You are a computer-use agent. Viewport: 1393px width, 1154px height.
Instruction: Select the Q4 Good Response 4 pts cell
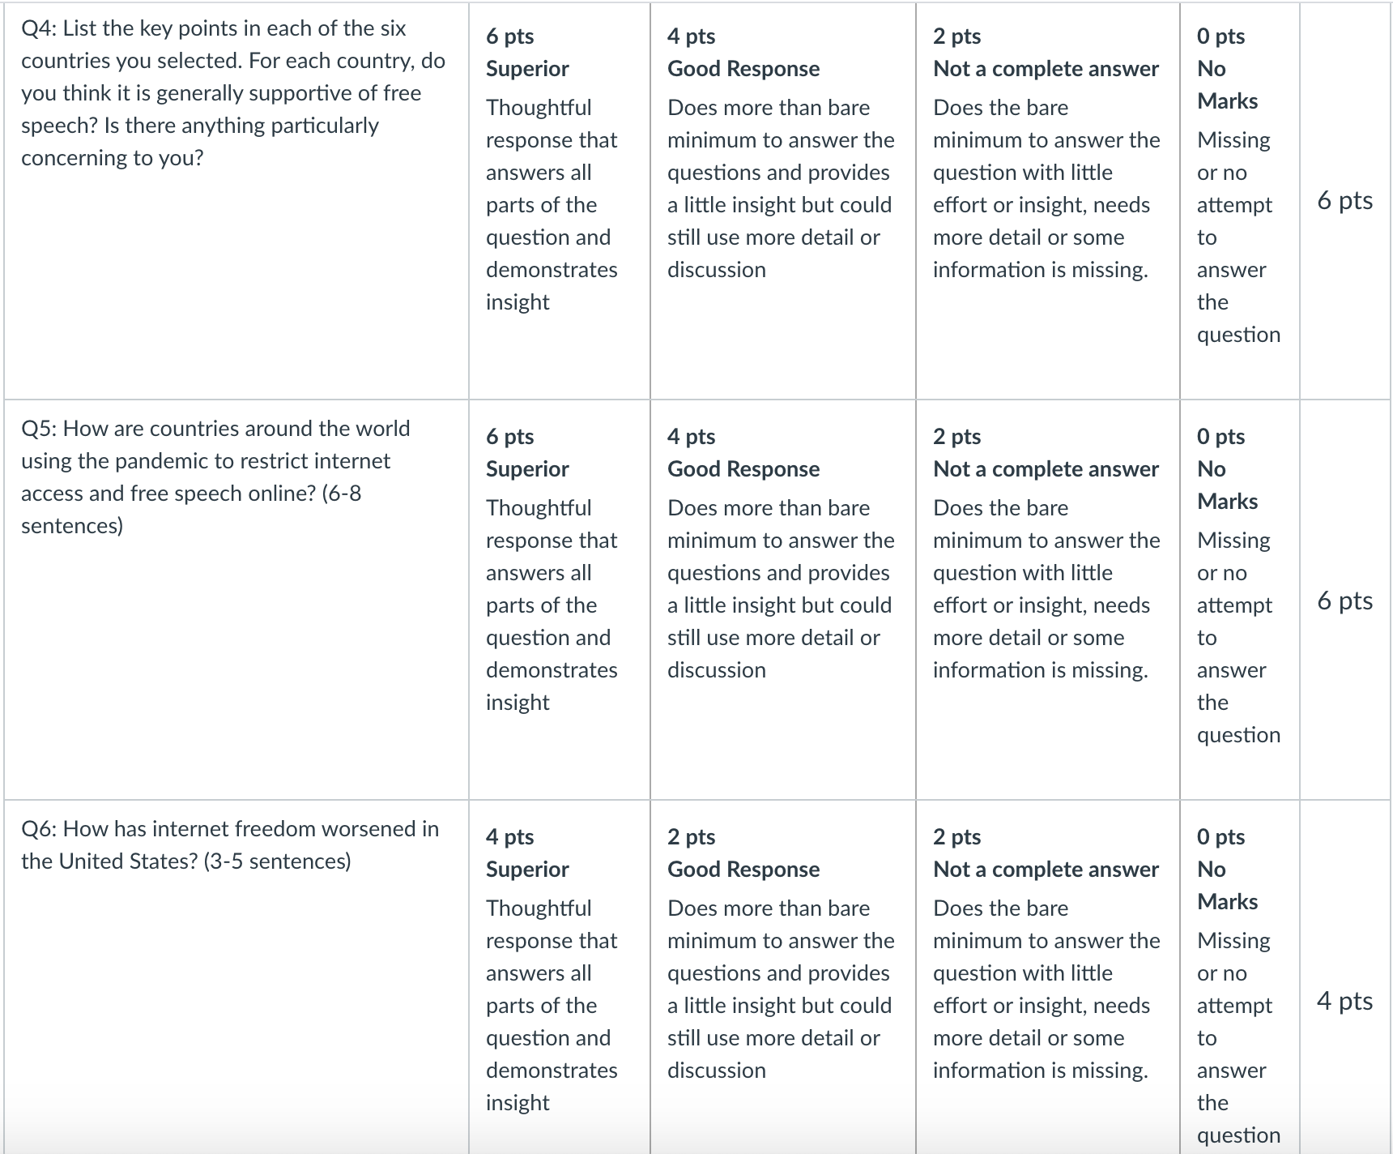782,201
